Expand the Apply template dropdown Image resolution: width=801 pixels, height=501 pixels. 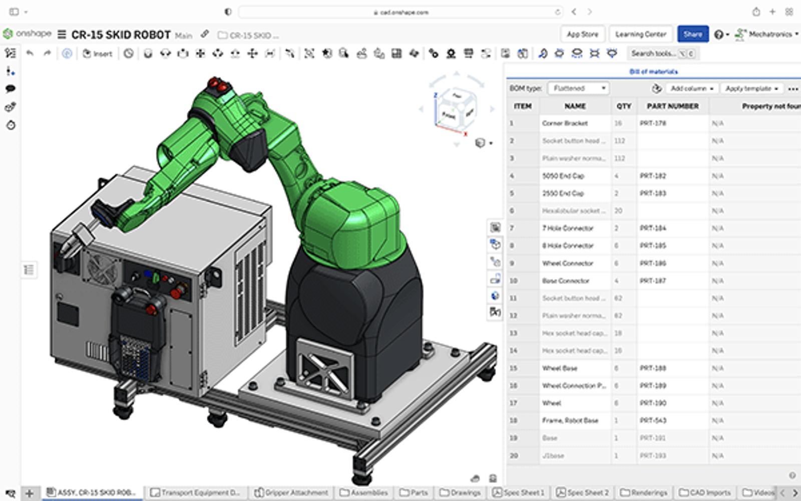click(x=751, y=88)
